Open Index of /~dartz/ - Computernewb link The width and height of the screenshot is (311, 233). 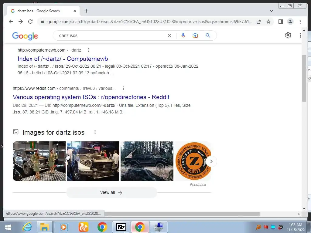click(x=63, y=59)
